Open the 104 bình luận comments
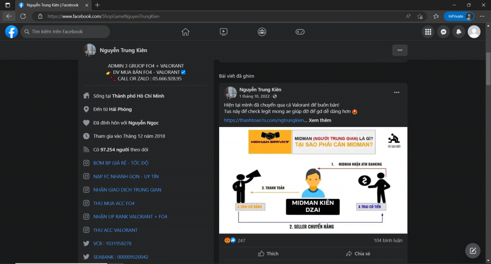The height and width of the screenshot is (264, 491). (388, 241)
